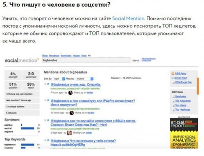Click author avatar under 2 days ago tweet

(69, 133)
